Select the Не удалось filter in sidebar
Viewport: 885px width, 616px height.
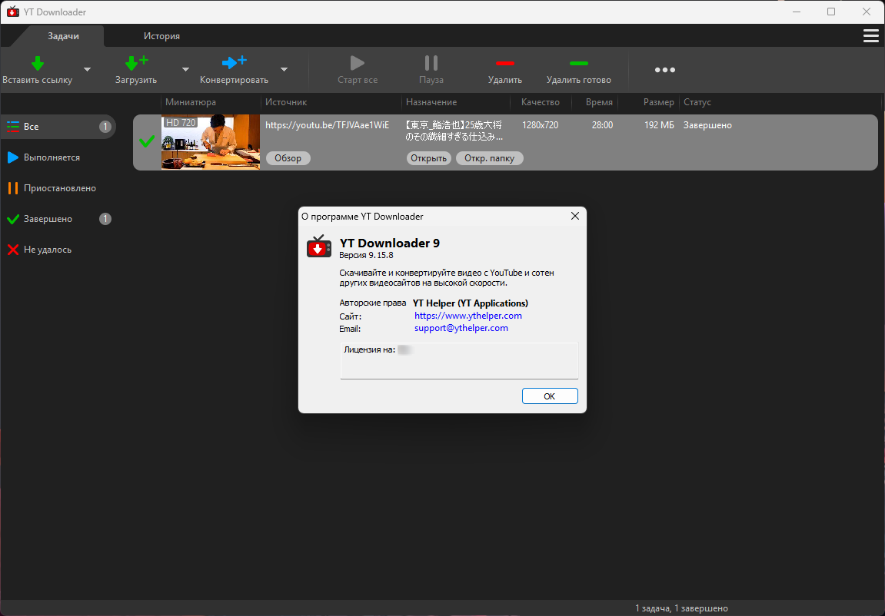(x=58, y=250)
